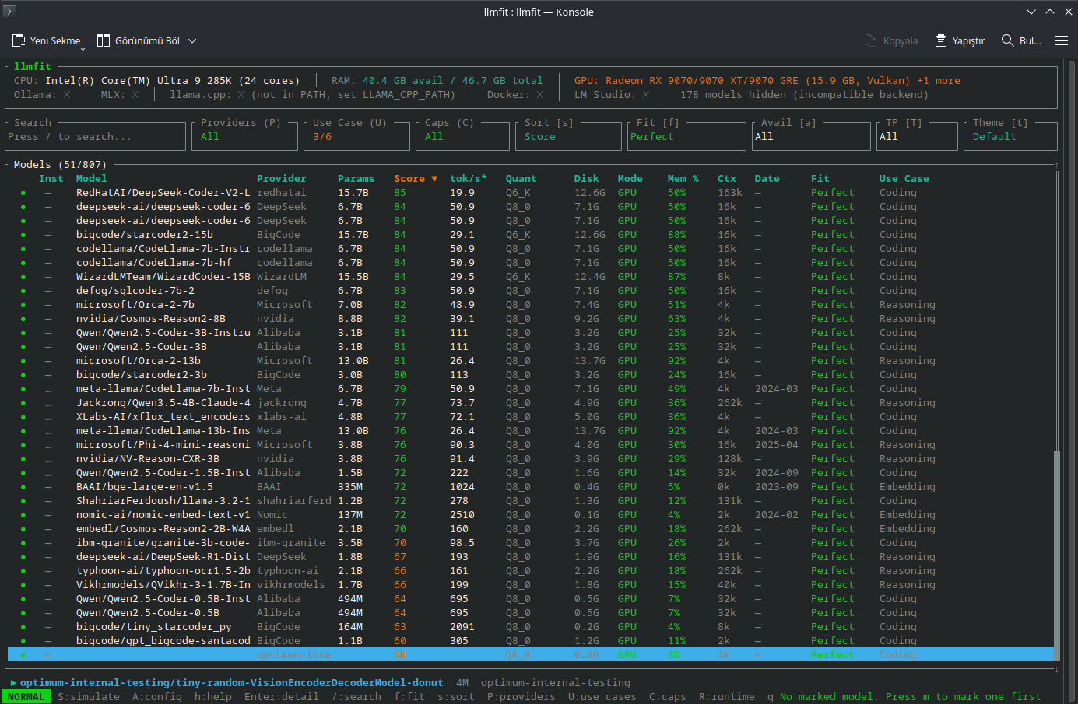Open the Konsole hamburger menu

[1062, 40]
